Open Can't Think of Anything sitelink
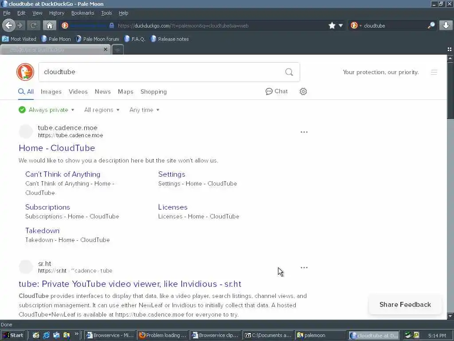Screen dimensions: 454x341 pyautogui.click(x=63, y=174)
